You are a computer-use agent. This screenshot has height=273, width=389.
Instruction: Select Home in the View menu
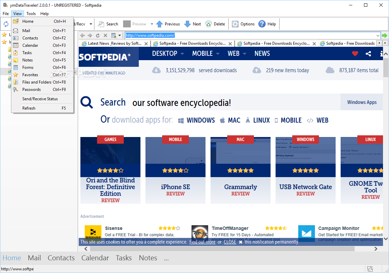(42, 21)
